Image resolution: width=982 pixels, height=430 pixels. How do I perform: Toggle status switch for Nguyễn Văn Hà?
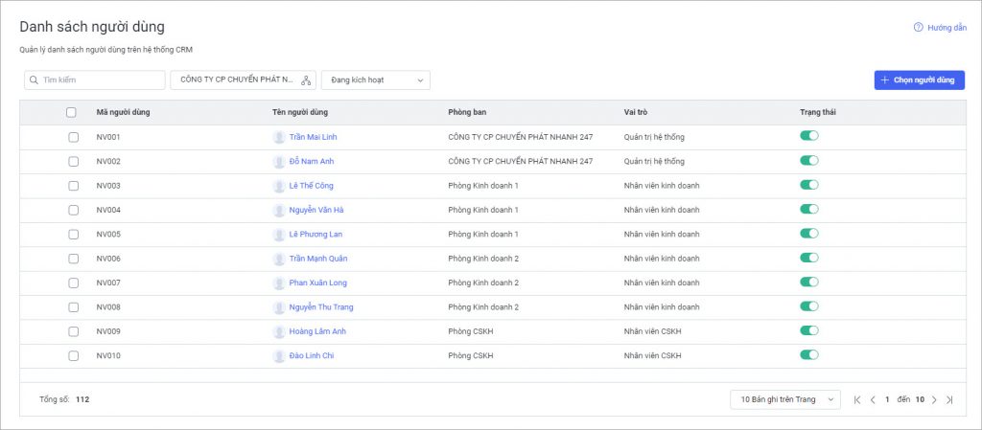[x=809, y=209]
